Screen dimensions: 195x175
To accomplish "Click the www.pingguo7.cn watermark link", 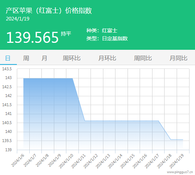I will coord(180,172).
